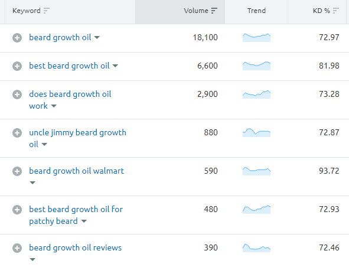Open dropdown arrow after 'uncle jimmy beard growth oil'
This screenshot has height=267, width=349.
click(x=44, y=145)
